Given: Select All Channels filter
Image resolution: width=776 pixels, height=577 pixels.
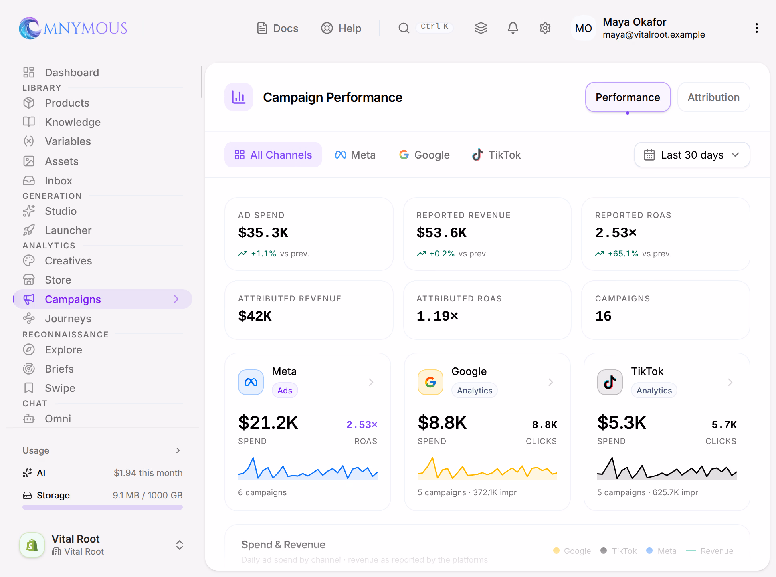Looking at the screenshot, I should [273, 155].
